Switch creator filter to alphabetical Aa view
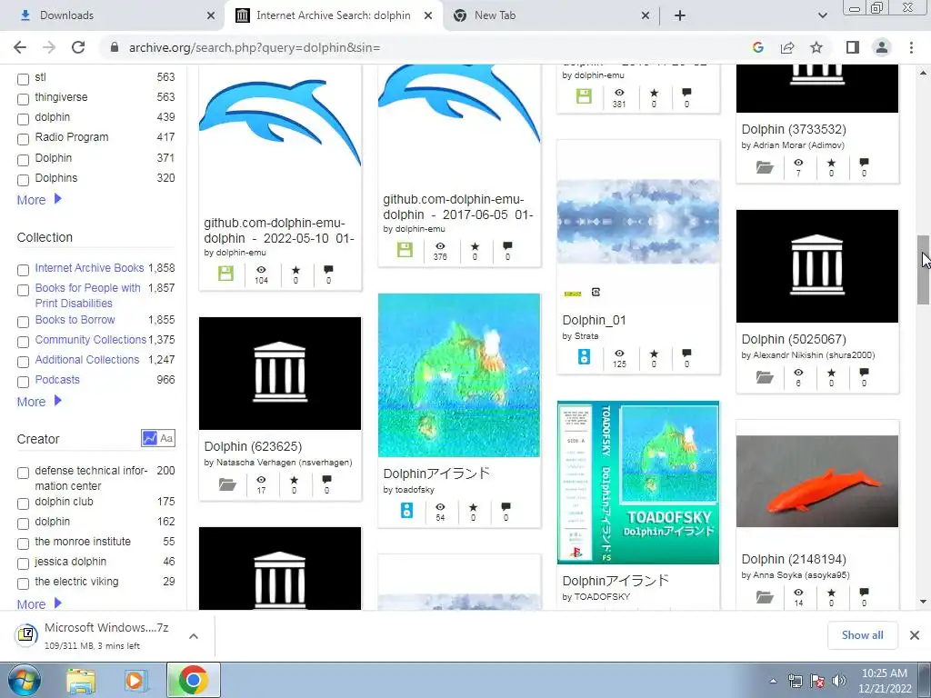The height and width of the screenshot is (698, 931). point(166,439)
